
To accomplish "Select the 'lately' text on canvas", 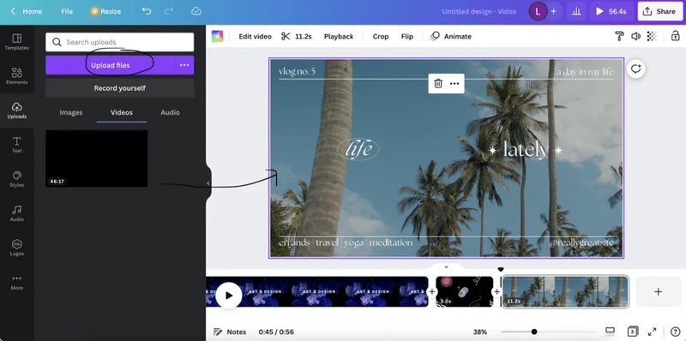I will pos(526,150).
